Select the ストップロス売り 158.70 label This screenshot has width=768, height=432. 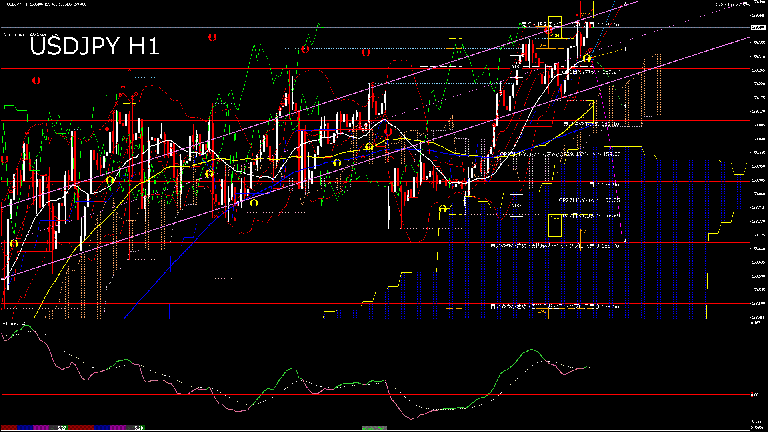click(589, 246)
